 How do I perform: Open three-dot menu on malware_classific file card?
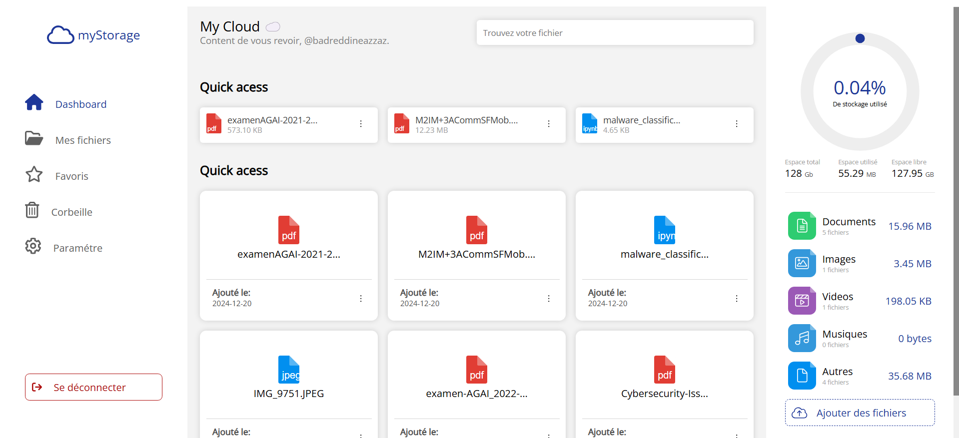click(x=737, y=299)
